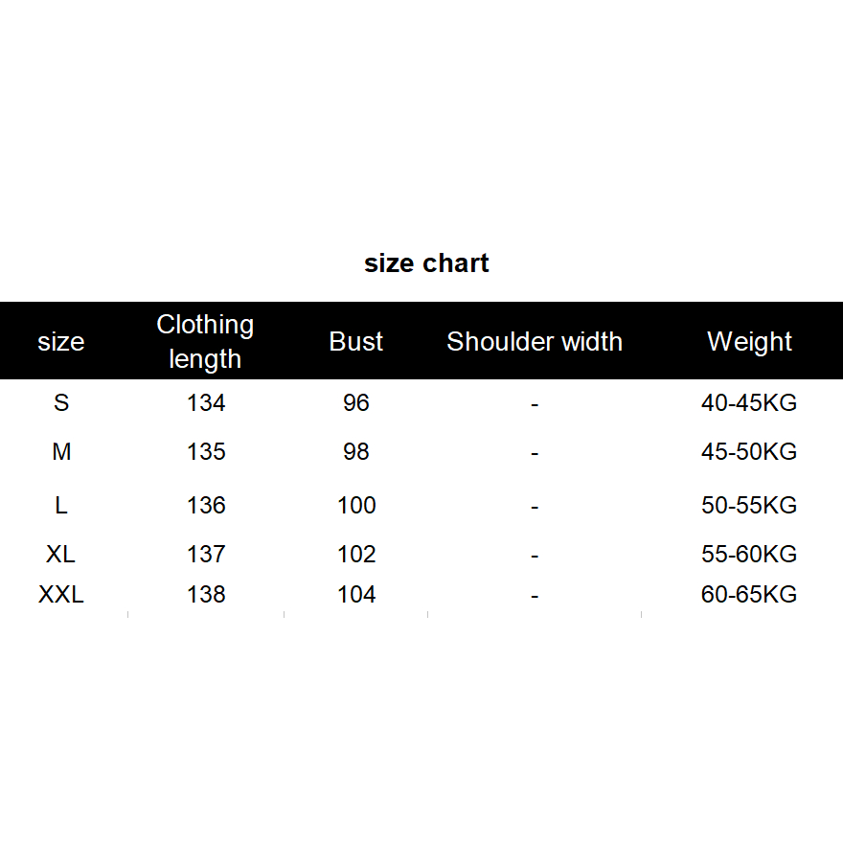The image size is (843, 843).
Task: Click bust value 104
Action: (356, 595)
